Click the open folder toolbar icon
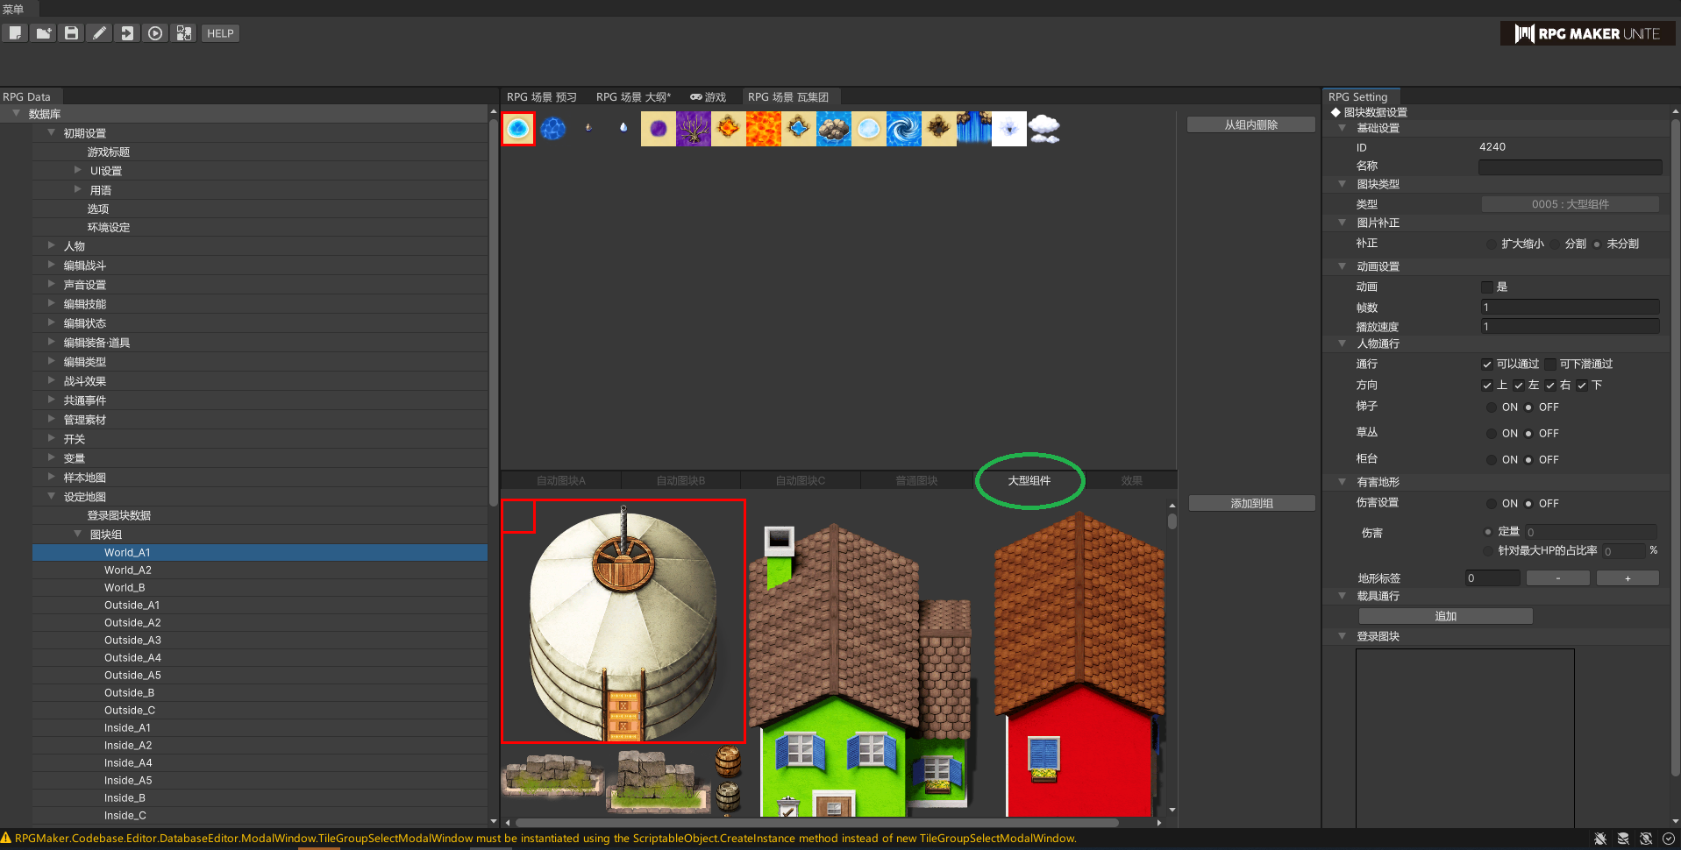Viewport: 1681px width, 850px height. 43,33
